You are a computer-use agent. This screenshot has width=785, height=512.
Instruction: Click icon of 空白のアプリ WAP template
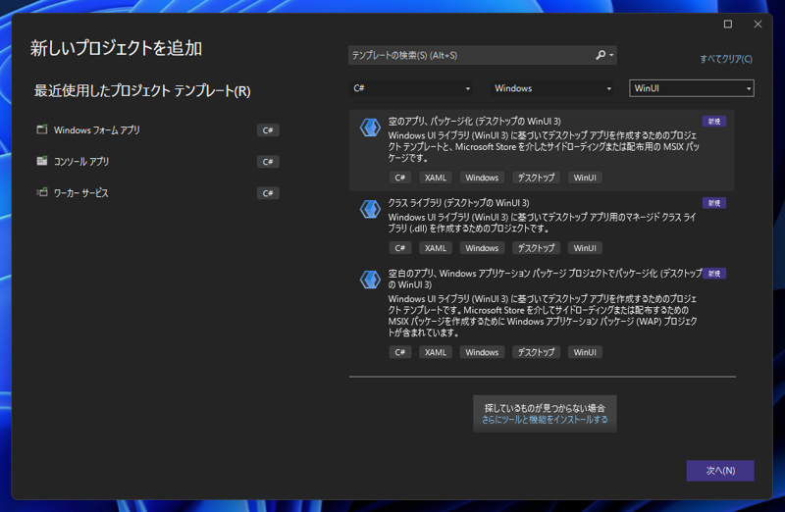point(370,280)
